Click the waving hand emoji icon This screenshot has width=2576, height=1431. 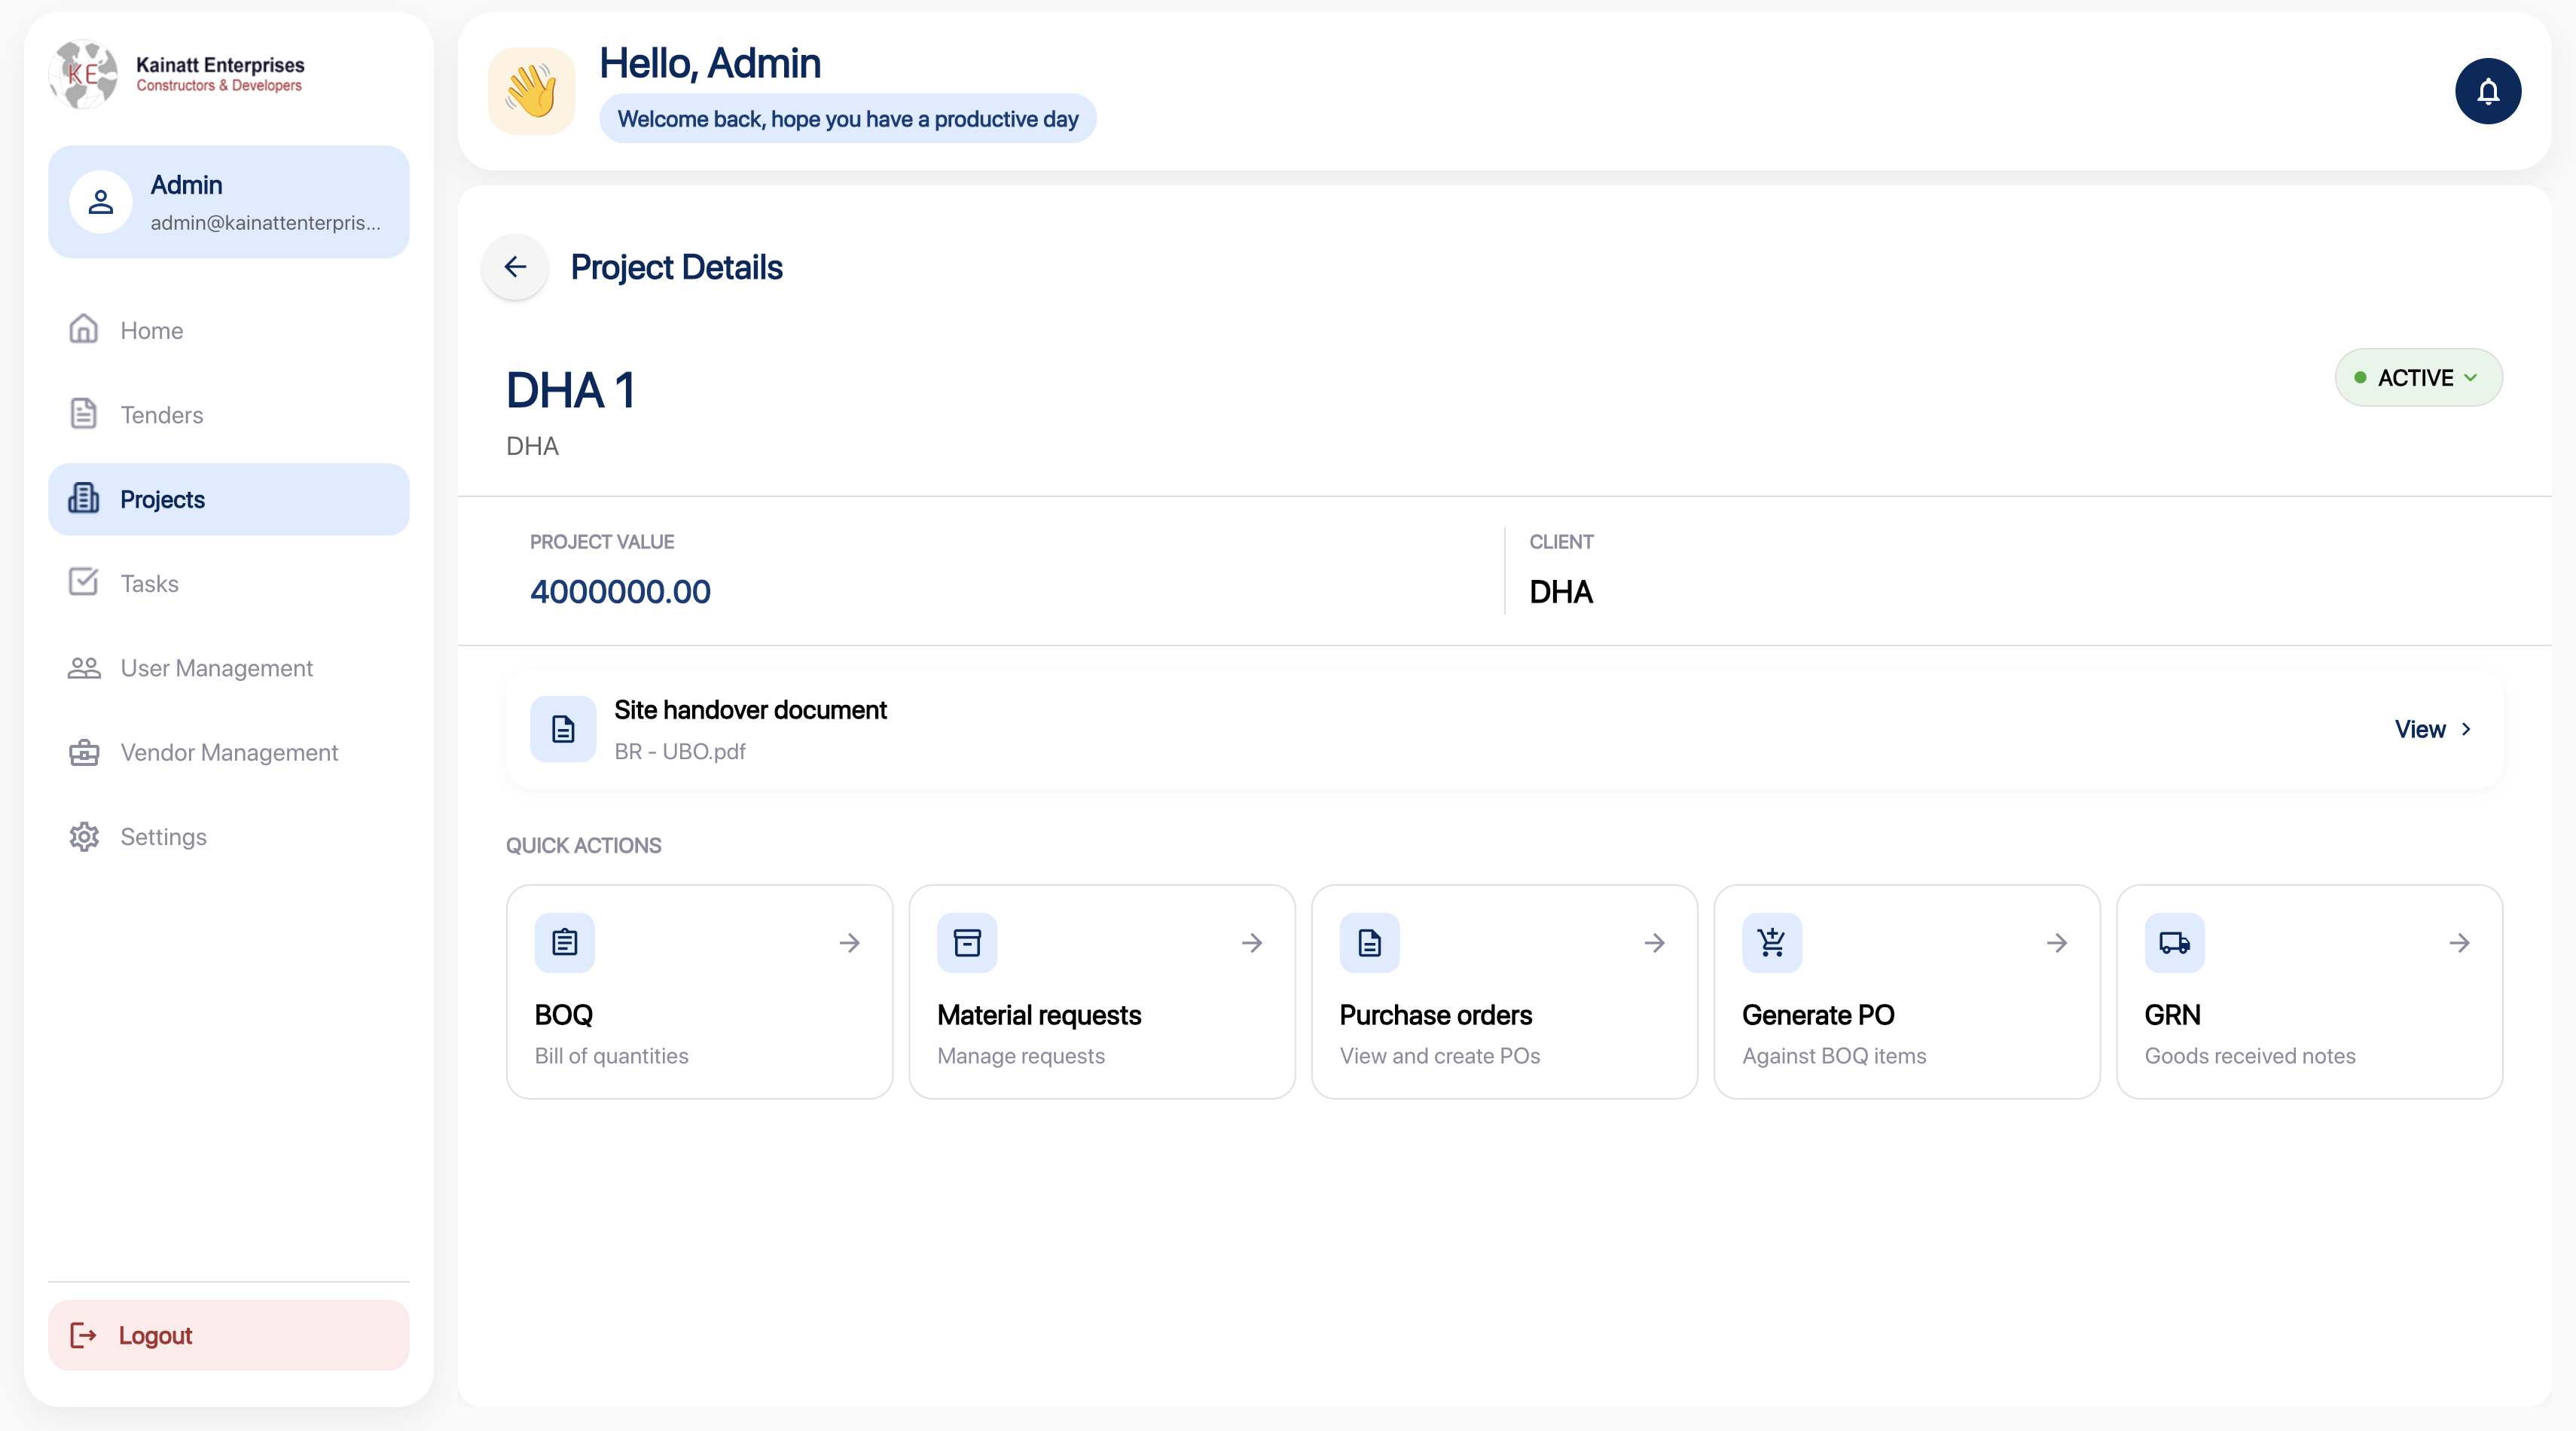(x=532, y=90)
